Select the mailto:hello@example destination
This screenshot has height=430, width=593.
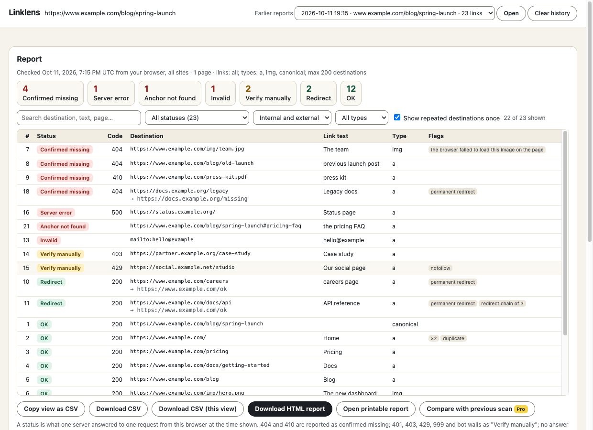(x=162, y=240)
